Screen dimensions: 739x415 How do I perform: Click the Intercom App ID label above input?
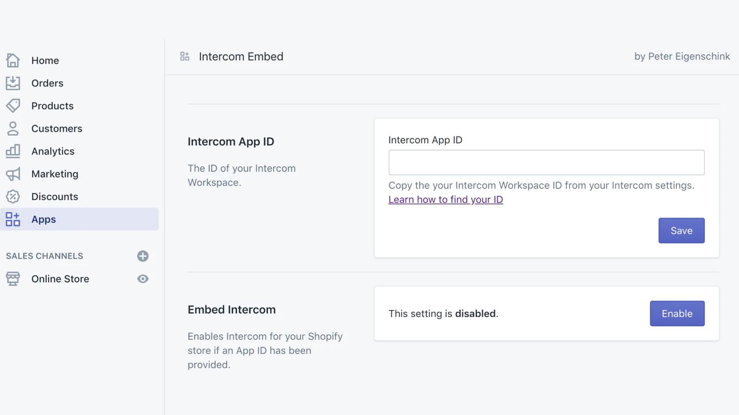click(x=425, y=140)
